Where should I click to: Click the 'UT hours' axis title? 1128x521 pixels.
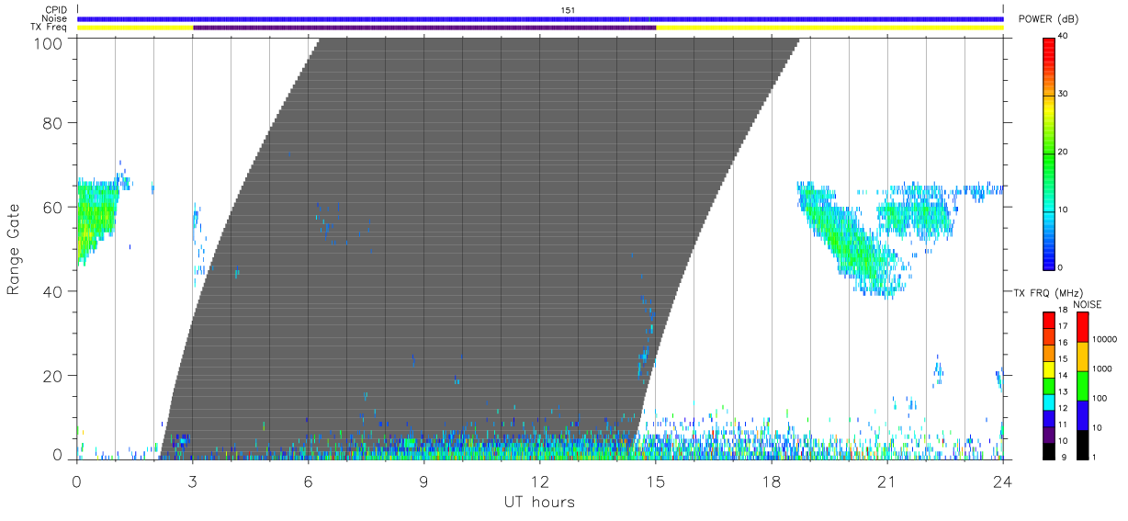pos(539,503)
